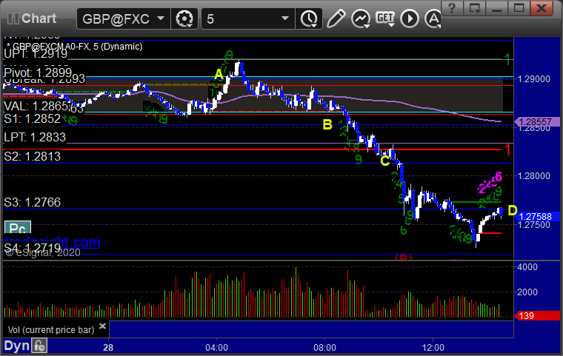Click the 28 date axis label

click(x=108, y=347)
